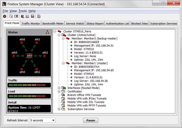Click the folder icon beside Cluster (Active/Active)

[64, 35]
